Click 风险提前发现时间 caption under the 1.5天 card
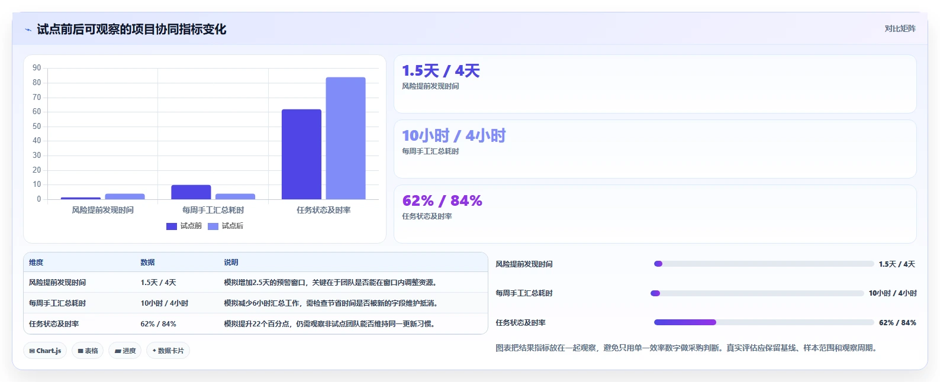 point(430,86)
